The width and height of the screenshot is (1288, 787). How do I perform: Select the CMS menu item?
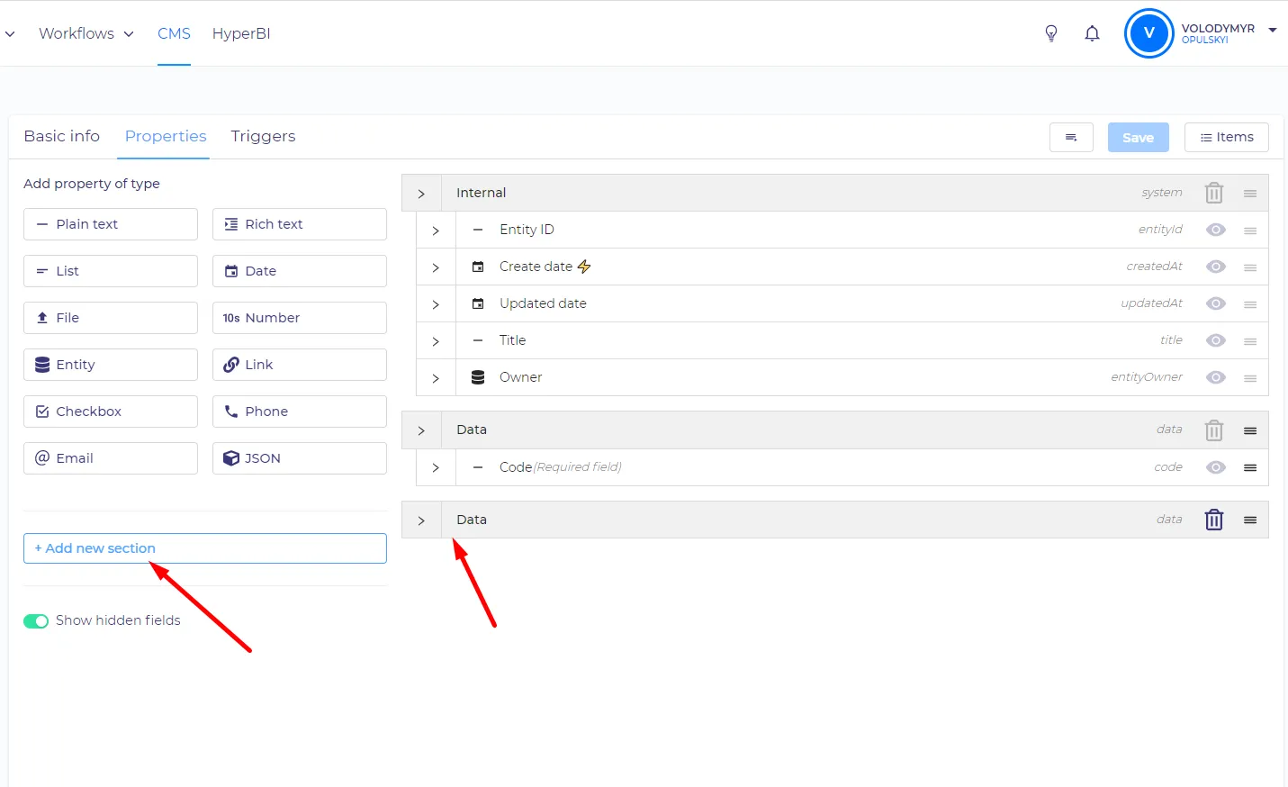174,33
